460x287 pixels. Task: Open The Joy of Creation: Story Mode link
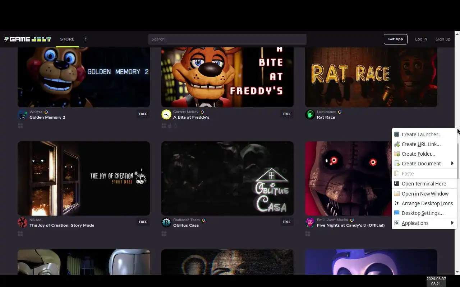pos(62,225)
